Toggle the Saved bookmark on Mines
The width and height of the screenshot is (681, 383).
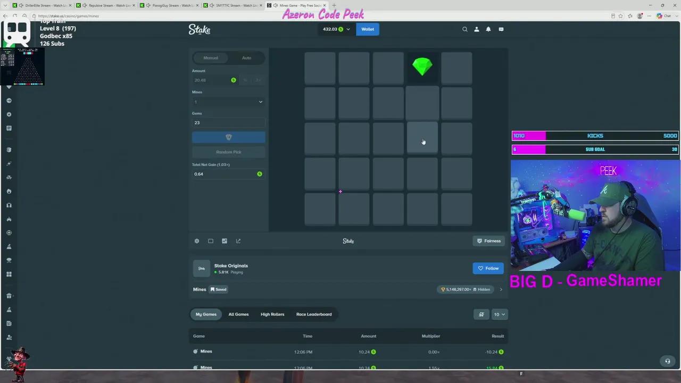coord(218,289)
